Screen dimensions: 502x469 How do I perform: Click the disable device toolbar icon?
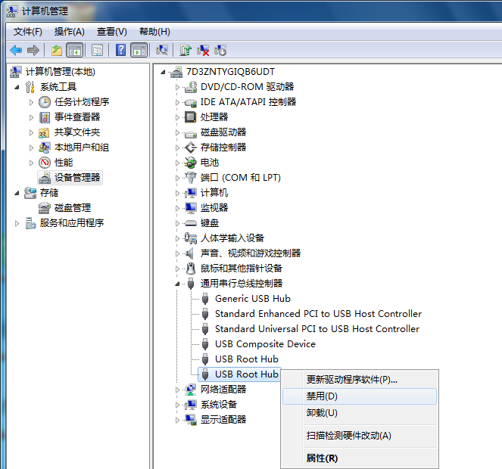[x=220, y=51]
